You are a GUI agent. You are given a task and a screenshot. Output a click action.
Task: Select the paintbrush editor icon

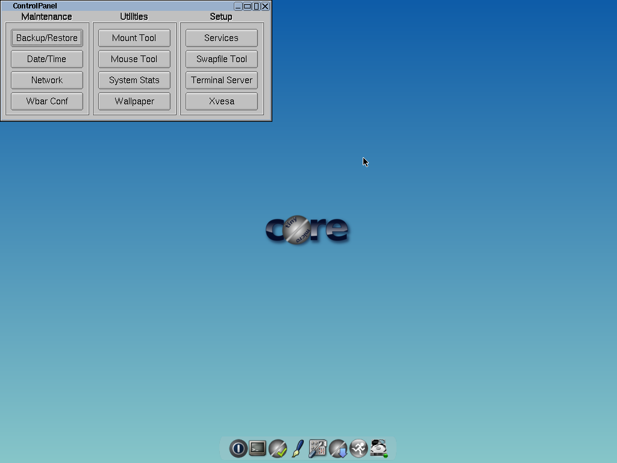point(298,449)
